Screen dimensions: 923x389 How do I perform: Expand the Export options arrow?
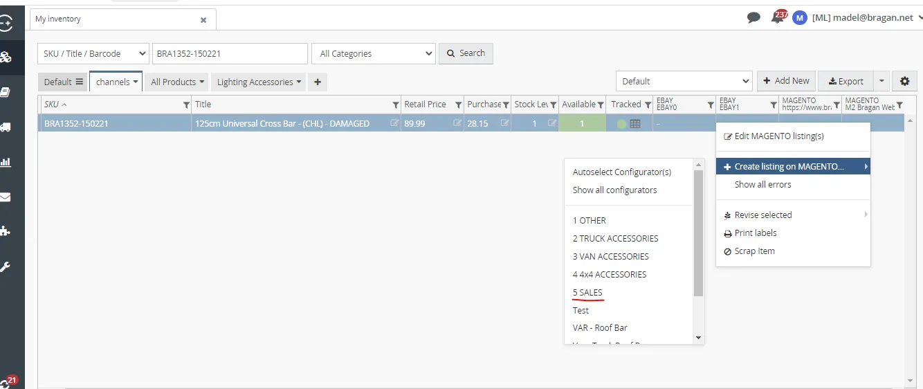[x=881, y=81]
